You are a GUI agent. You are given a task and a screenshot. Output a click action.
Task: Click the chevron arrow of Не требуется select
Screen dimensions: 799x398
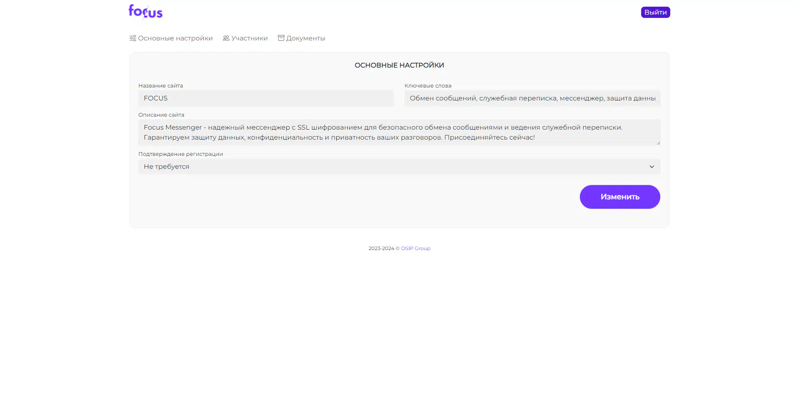[652, 167]
